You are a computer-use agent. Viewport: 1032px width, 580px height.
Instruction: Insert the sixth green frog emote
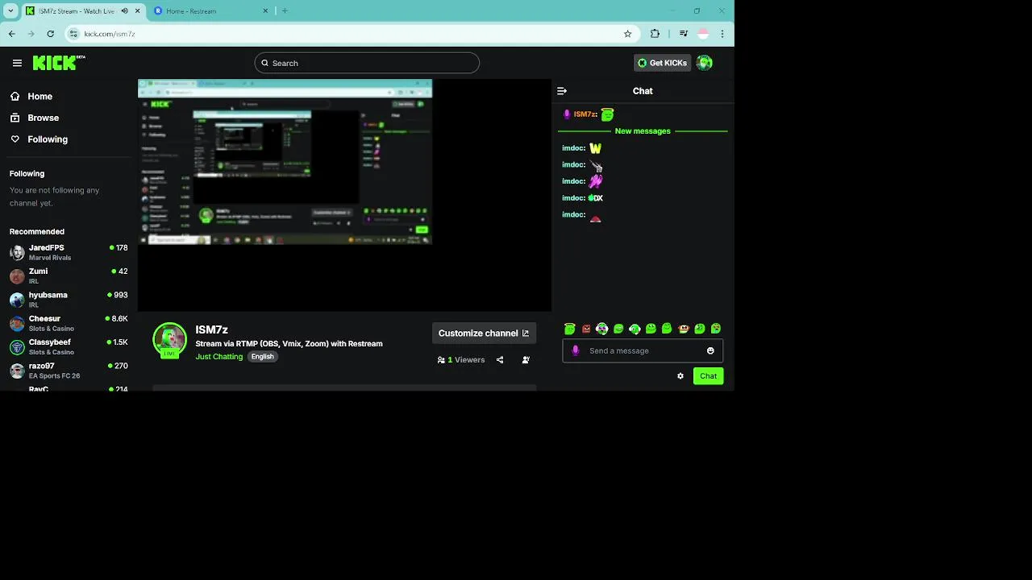click(x=651, y=329)
